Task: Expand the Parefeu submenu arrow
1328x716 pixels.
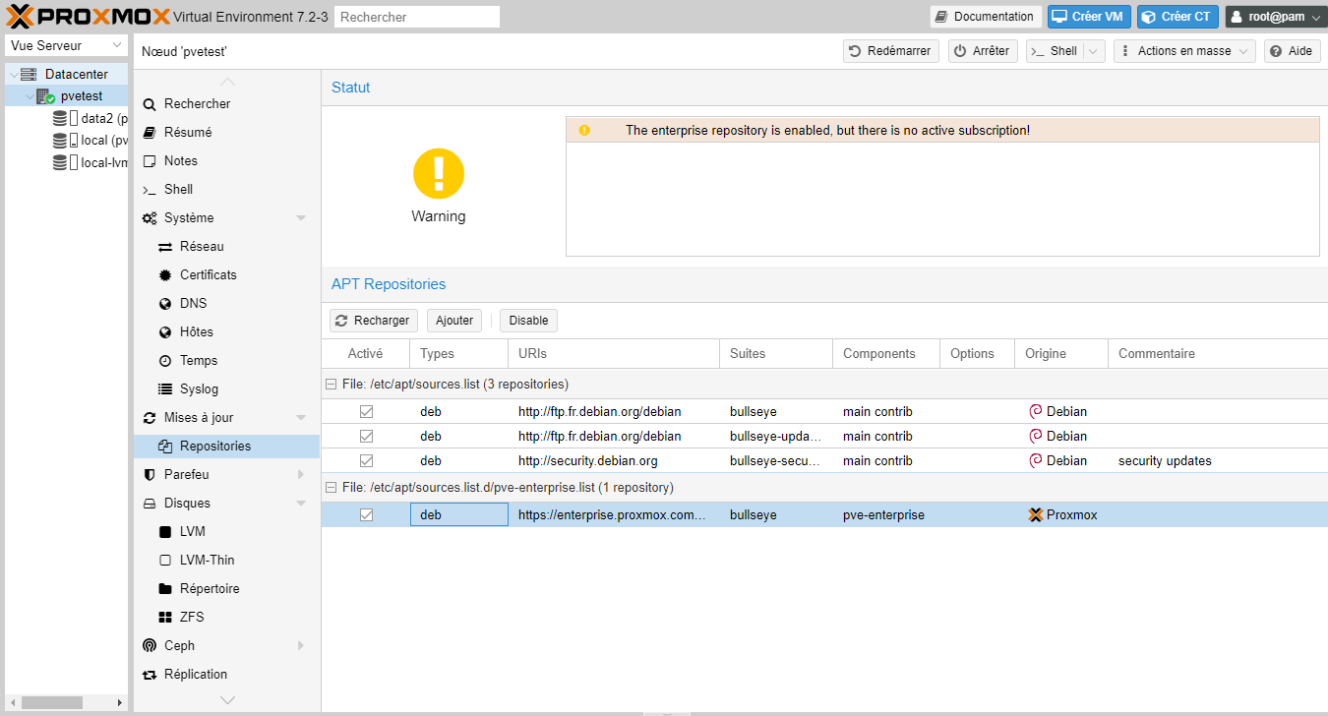Action: click(x=301, y=475)
